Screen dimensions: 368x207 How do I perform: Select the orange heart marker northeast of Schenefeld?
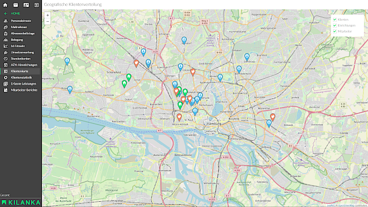[136, 63]
